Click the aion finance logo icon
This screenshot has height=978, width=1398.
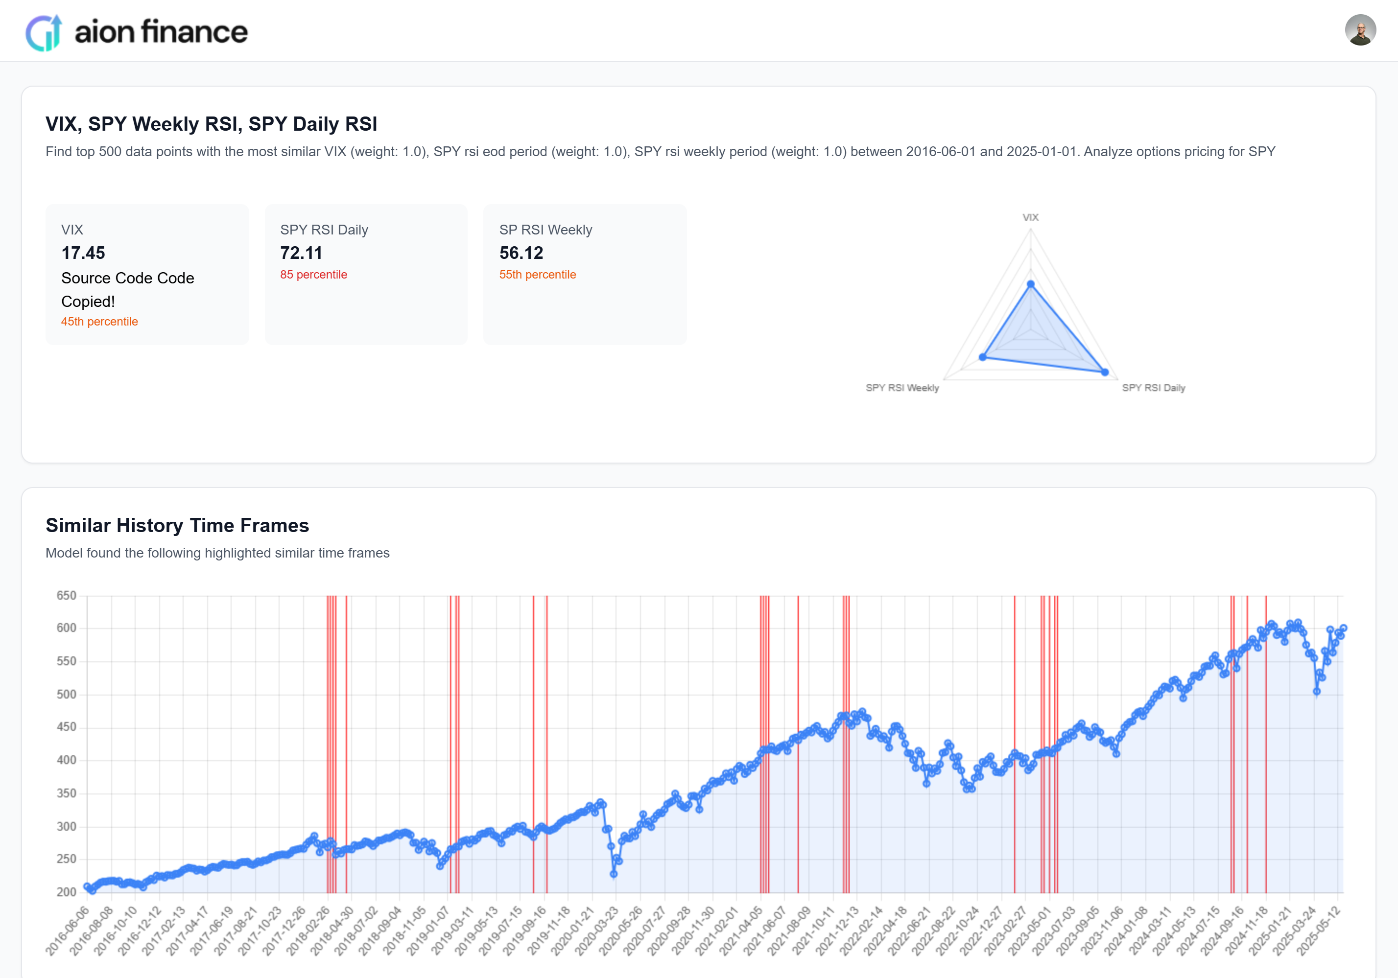tap(44, 32)
